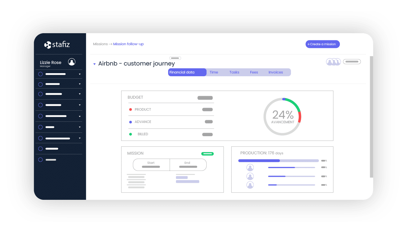This screenshot has height=233, width=406.
Task: Click the blue Advance legend dot
Action: tap(130, 122)
